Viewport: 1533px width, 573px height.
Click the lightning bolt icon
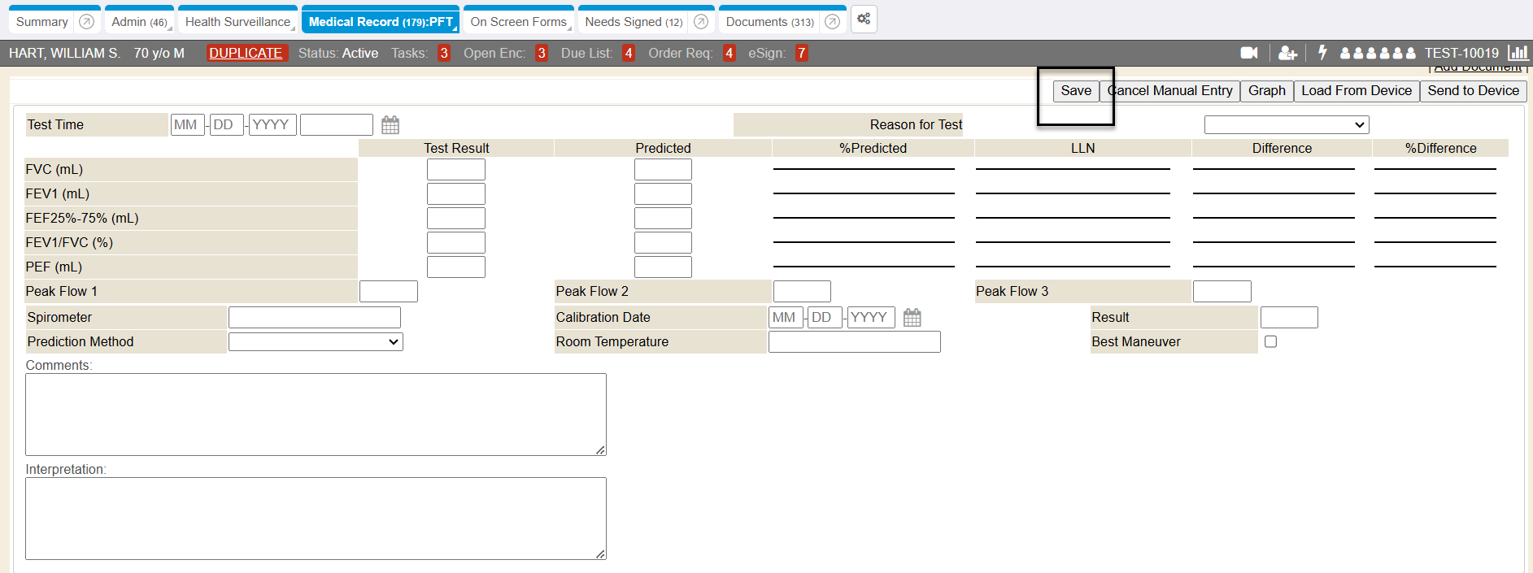pos(1323,53)
